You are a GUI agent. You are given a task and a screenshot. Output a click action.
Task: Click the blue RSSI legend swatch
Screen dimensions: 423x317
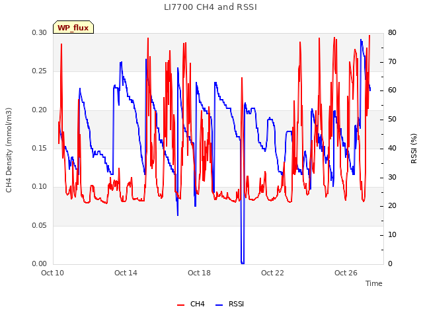coord(219,305)
